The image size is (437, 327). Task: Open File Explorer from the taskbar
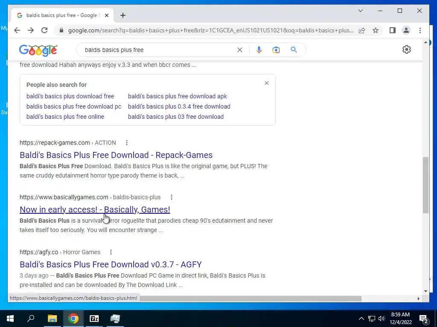[52, 318]
